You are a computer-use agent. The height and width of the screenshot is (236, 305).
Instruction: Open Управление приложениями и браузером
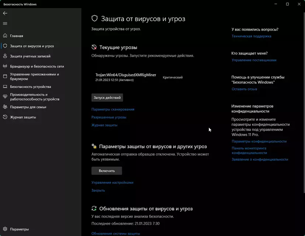pyautogui.click(x=34, y=76)
